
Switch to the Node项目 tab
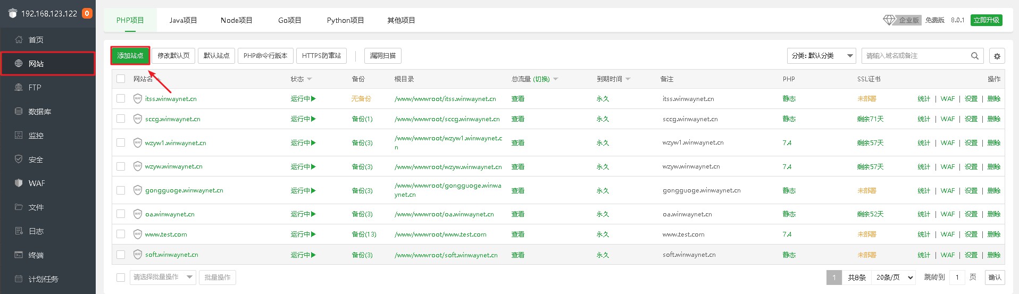tap(237, 20)
